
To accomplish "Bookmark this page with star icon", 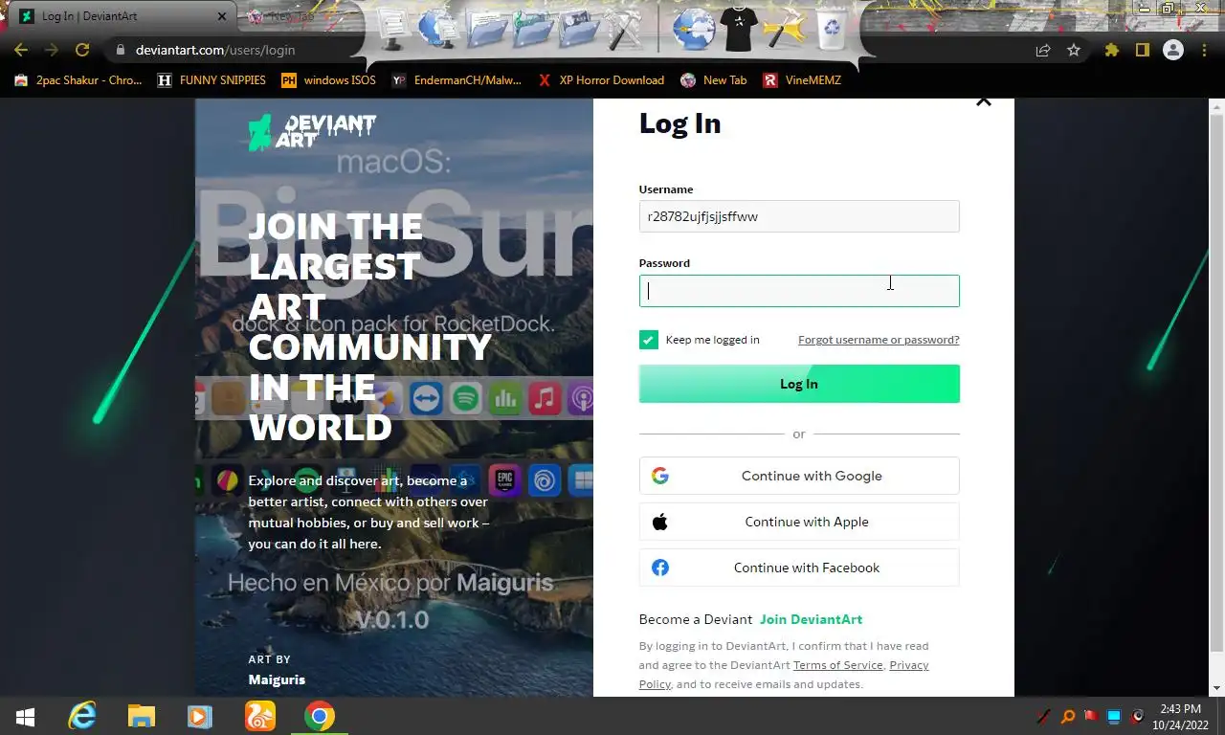I will 1074,50.
